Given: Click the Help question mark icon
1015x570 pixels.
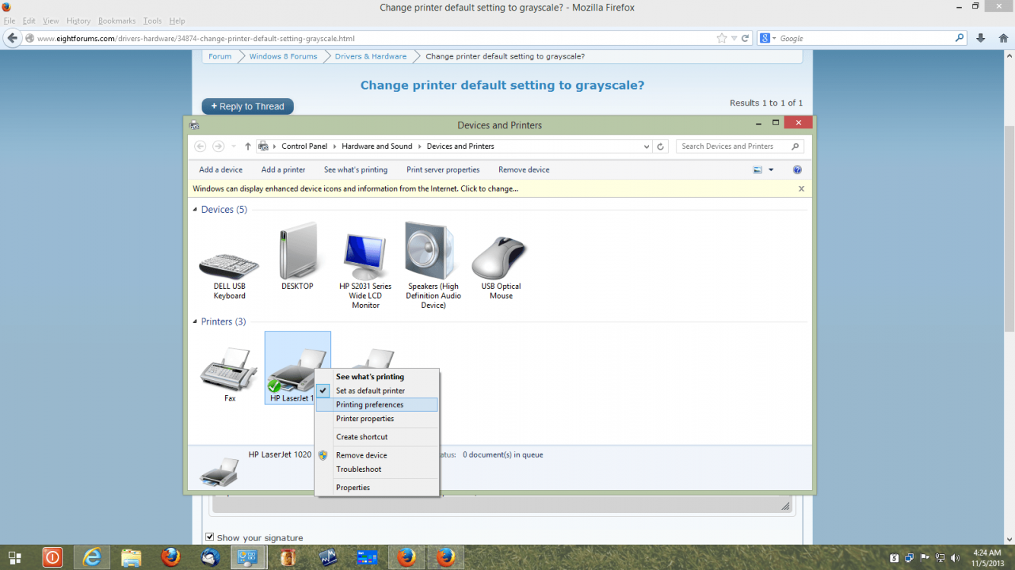Looking at the screenshot, I should 797,170.
